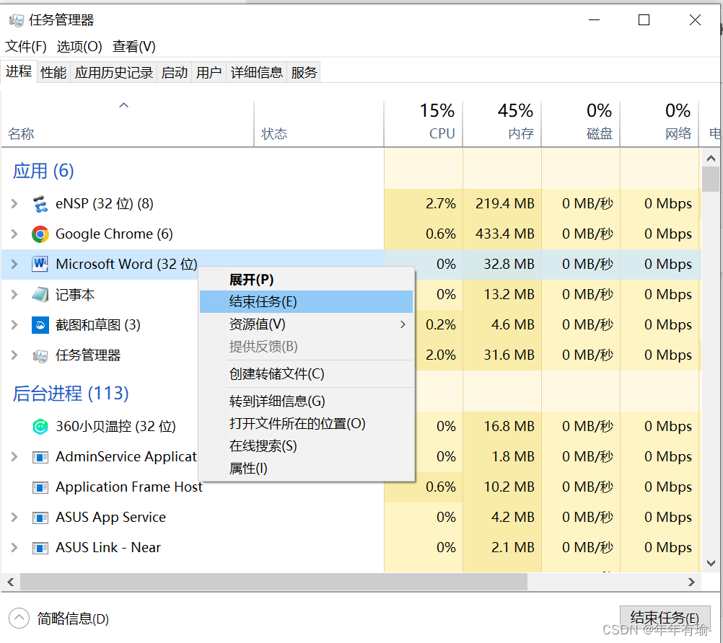
Task: Collapse to 简略信息 using the round arrow icon
Action: (19, 618)
